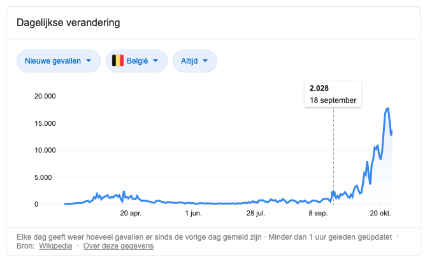The image size is (425, 260).
Task: Click the 20.000 y-axis value
Action: 45,97
